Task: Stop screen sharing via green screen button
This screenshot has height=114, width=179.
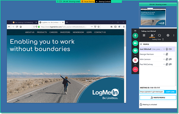Action: (135, 51)
